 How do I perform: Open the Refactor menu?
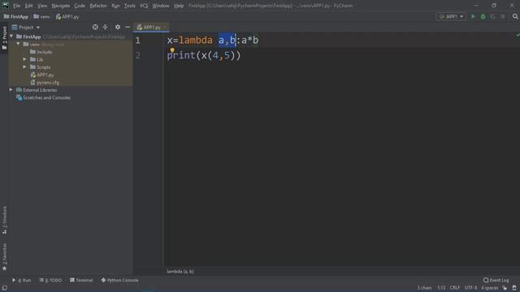[x=98, y=6]
